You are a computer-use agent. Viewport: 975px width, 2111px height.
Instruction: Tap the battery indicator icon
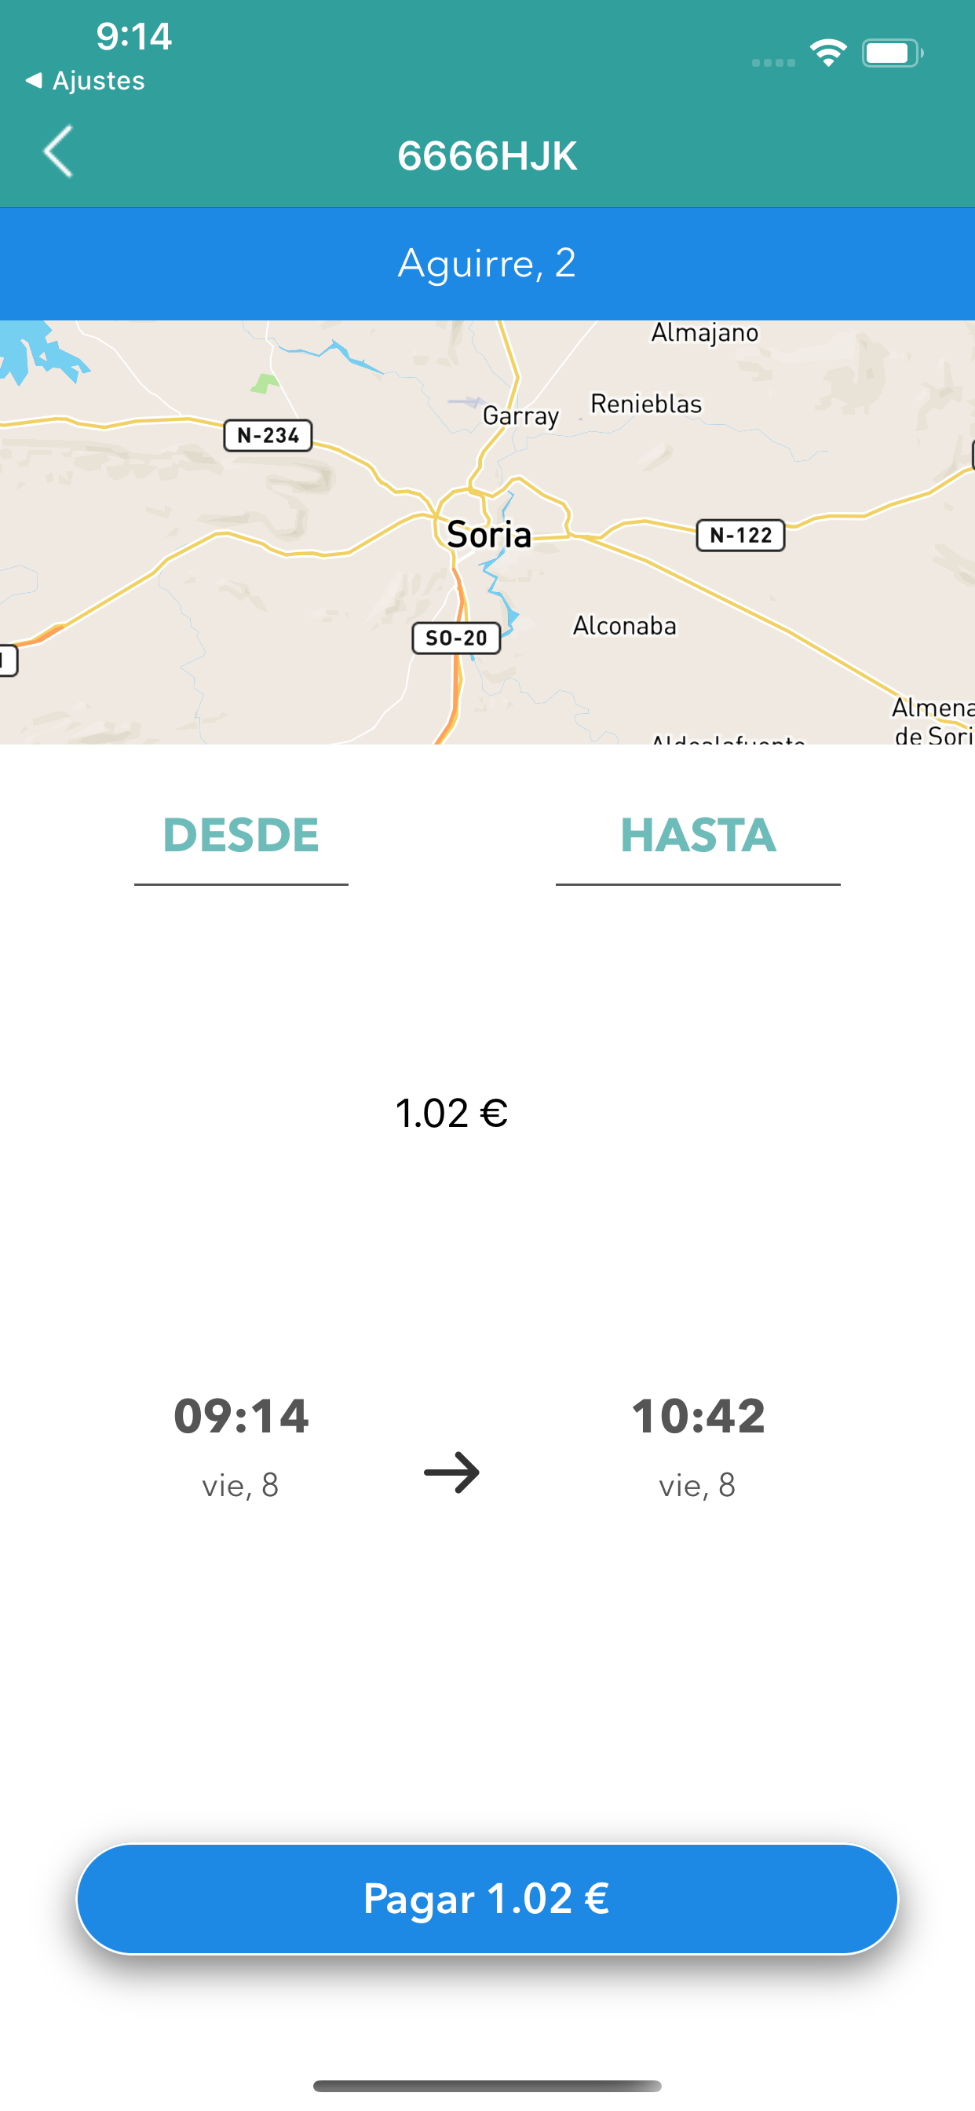892,54
